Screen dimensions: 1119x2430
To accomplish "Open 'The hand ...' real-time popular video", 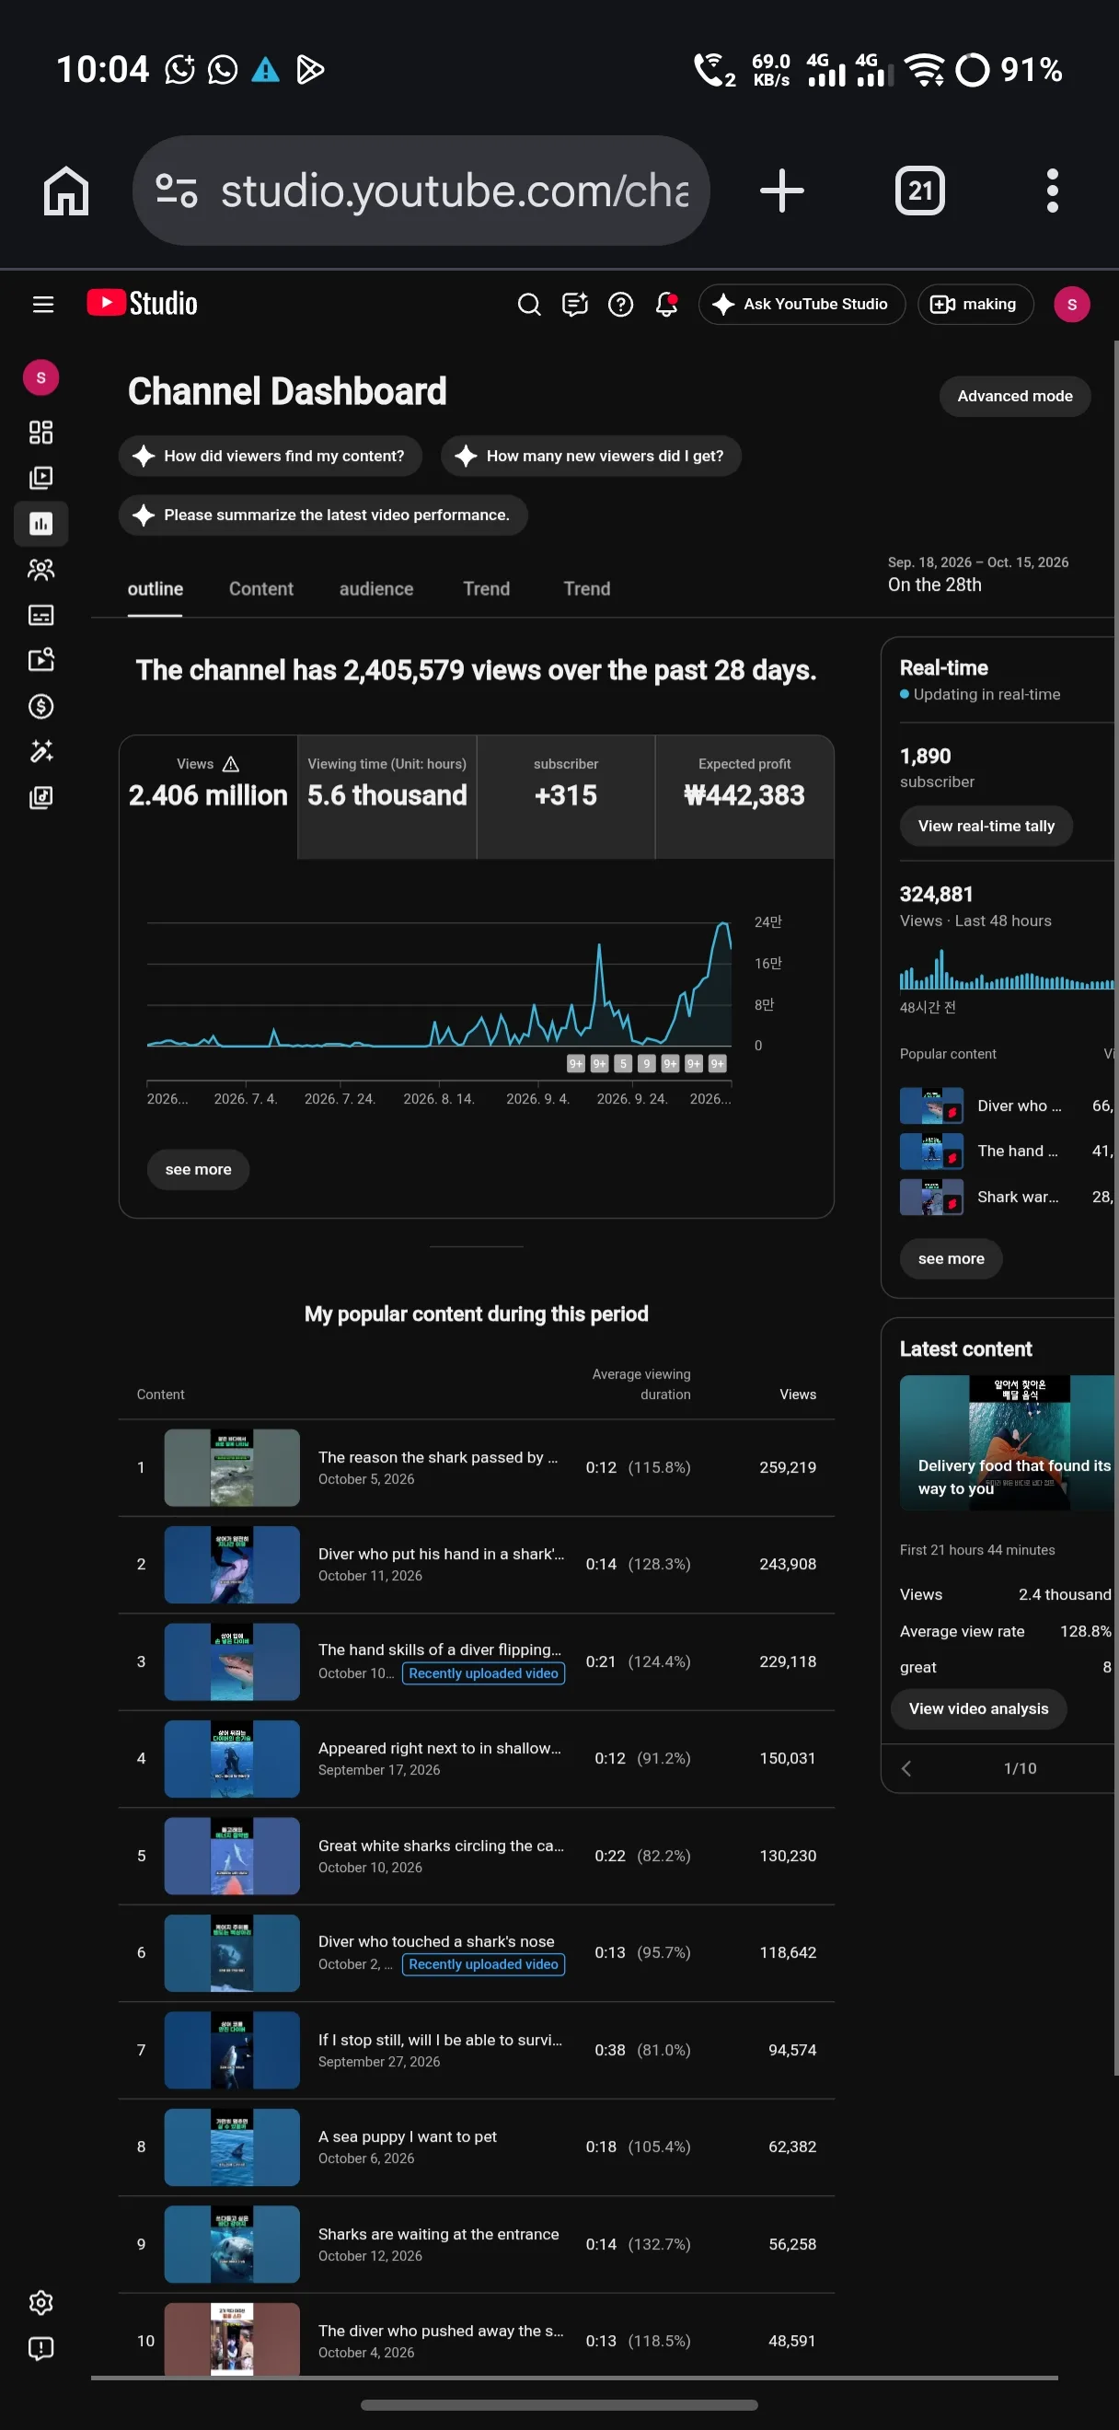I will click(1007, 1151).
